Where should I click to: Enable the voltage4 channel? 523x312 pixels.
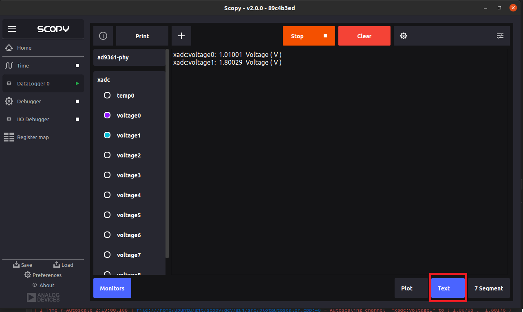pyautogui.click(x=107, y=195)
